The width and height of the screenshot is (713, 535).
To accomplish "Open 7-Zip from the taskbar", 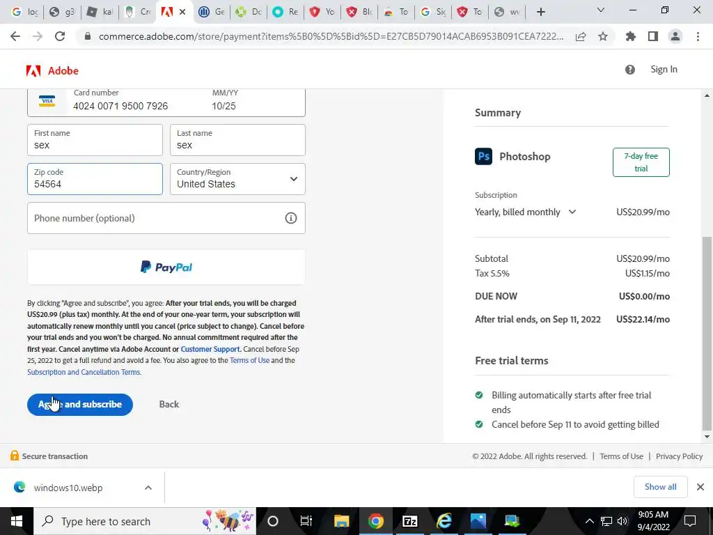I will coord(409,521).
